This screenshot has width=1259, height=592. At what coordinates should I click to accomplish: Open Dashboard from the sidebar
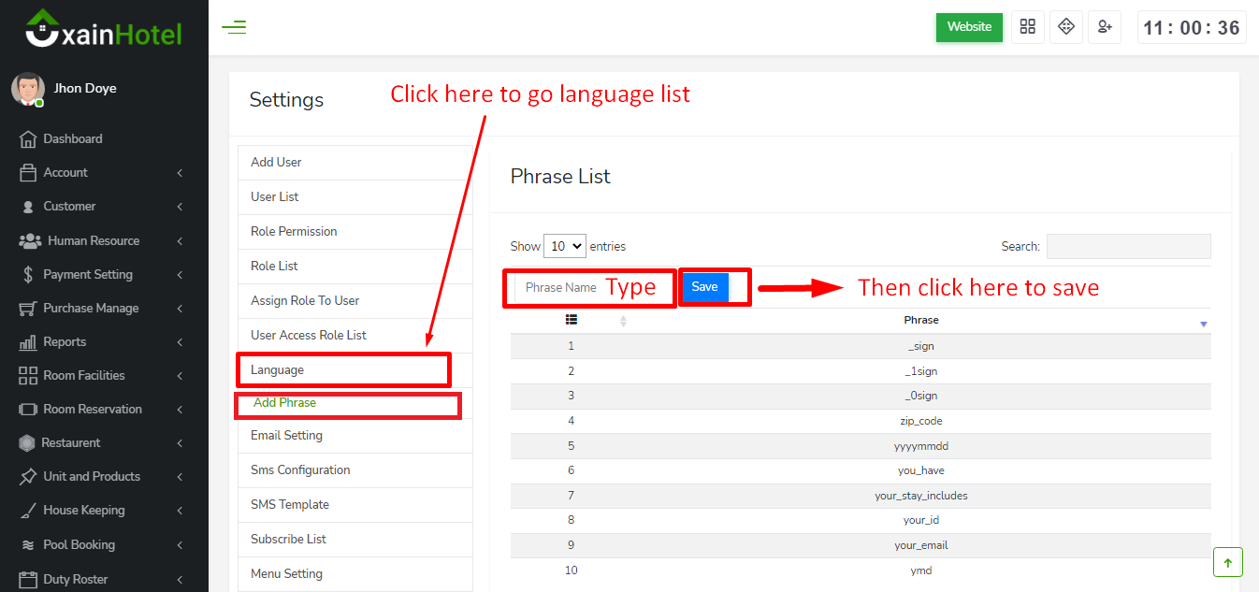point(73,138)
